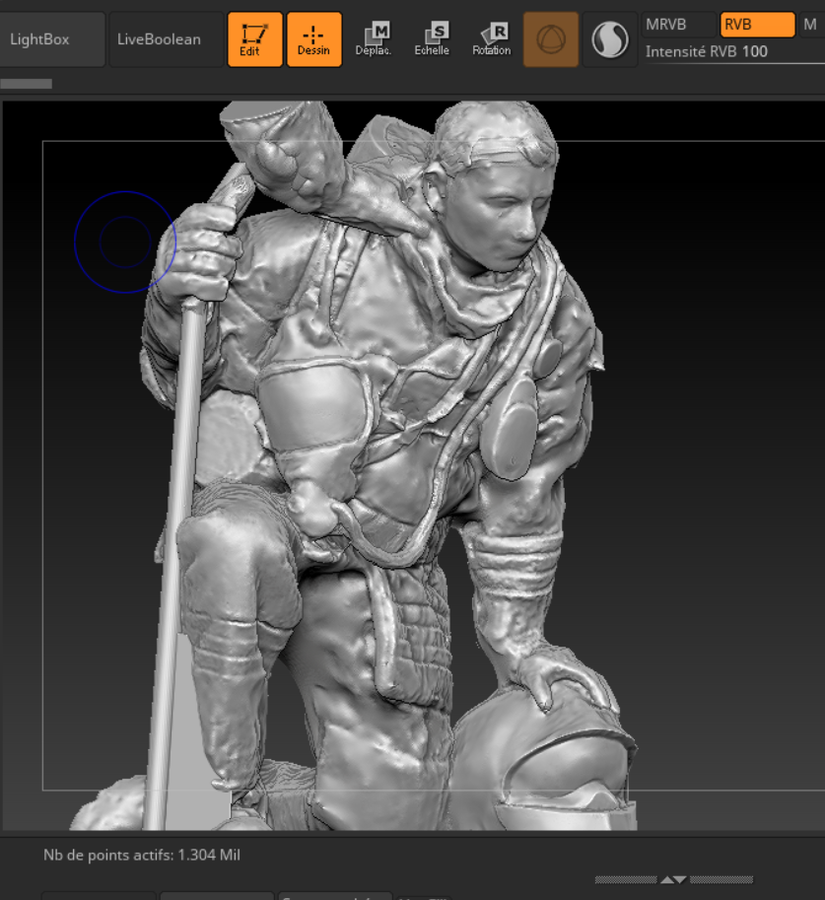Toggle the LiveBoolean mode
Image resolution: width=825 pixels, height=900 pixels.
coord(166,39)
